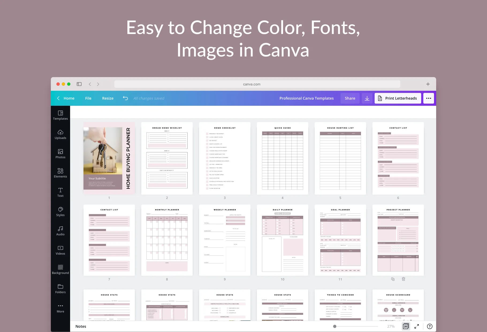Open a new browser tab with plus
The height and width of the screenshot is (332, 487).
tap(428, 84)
